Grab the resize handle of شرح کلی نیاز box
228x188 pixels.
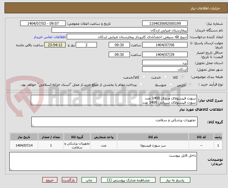click(32, 104)
